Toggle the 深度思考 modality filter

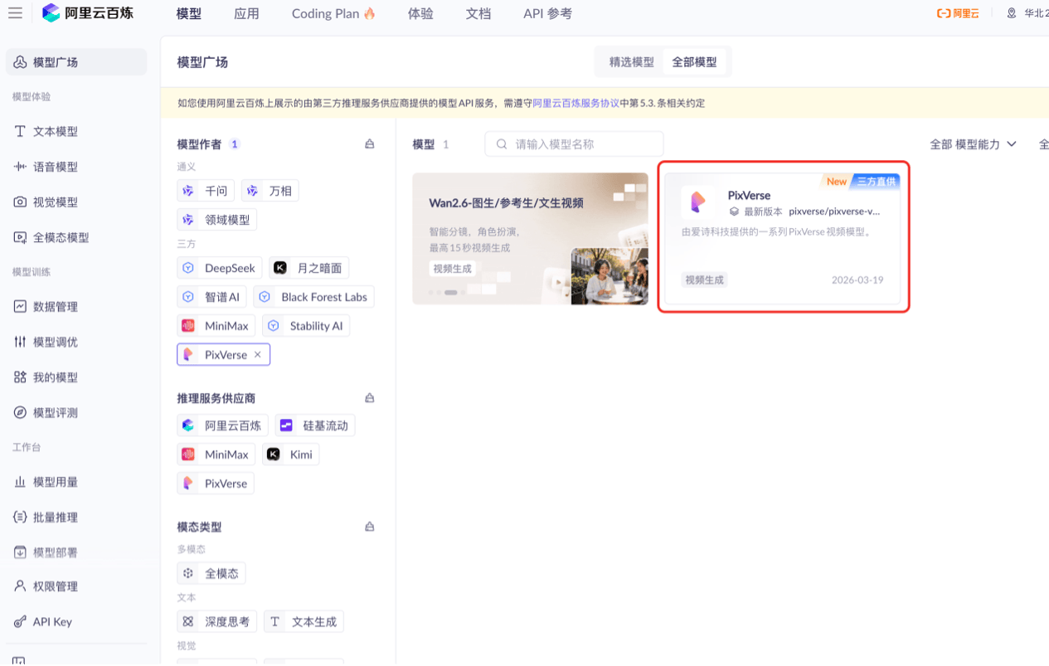point(217,621)
